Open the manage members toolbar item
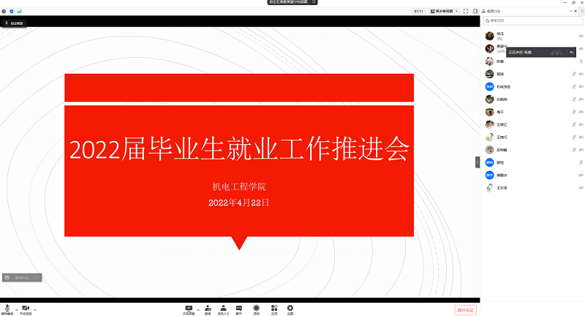 click(x=222, y=309)
